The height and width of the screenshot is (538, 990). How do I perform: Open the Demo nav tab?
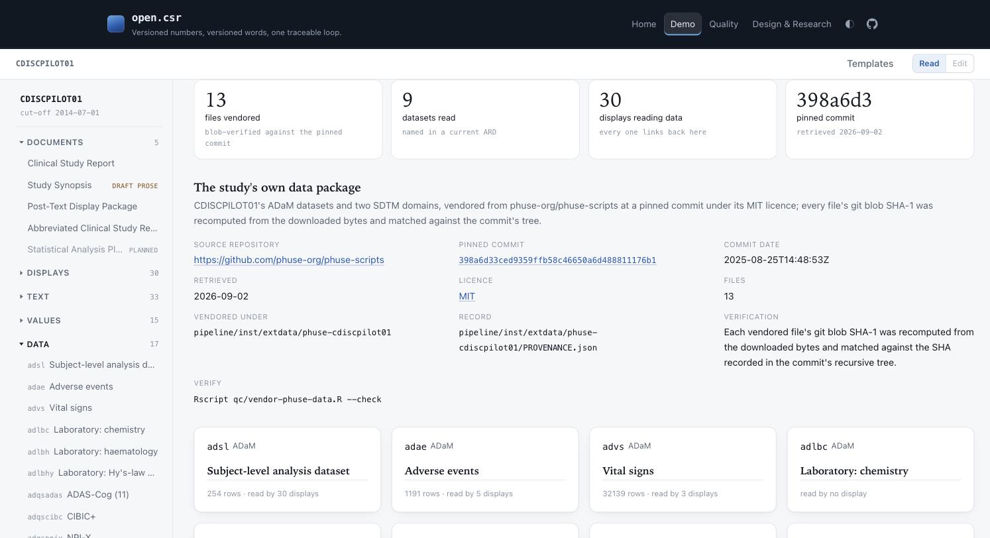683,24
